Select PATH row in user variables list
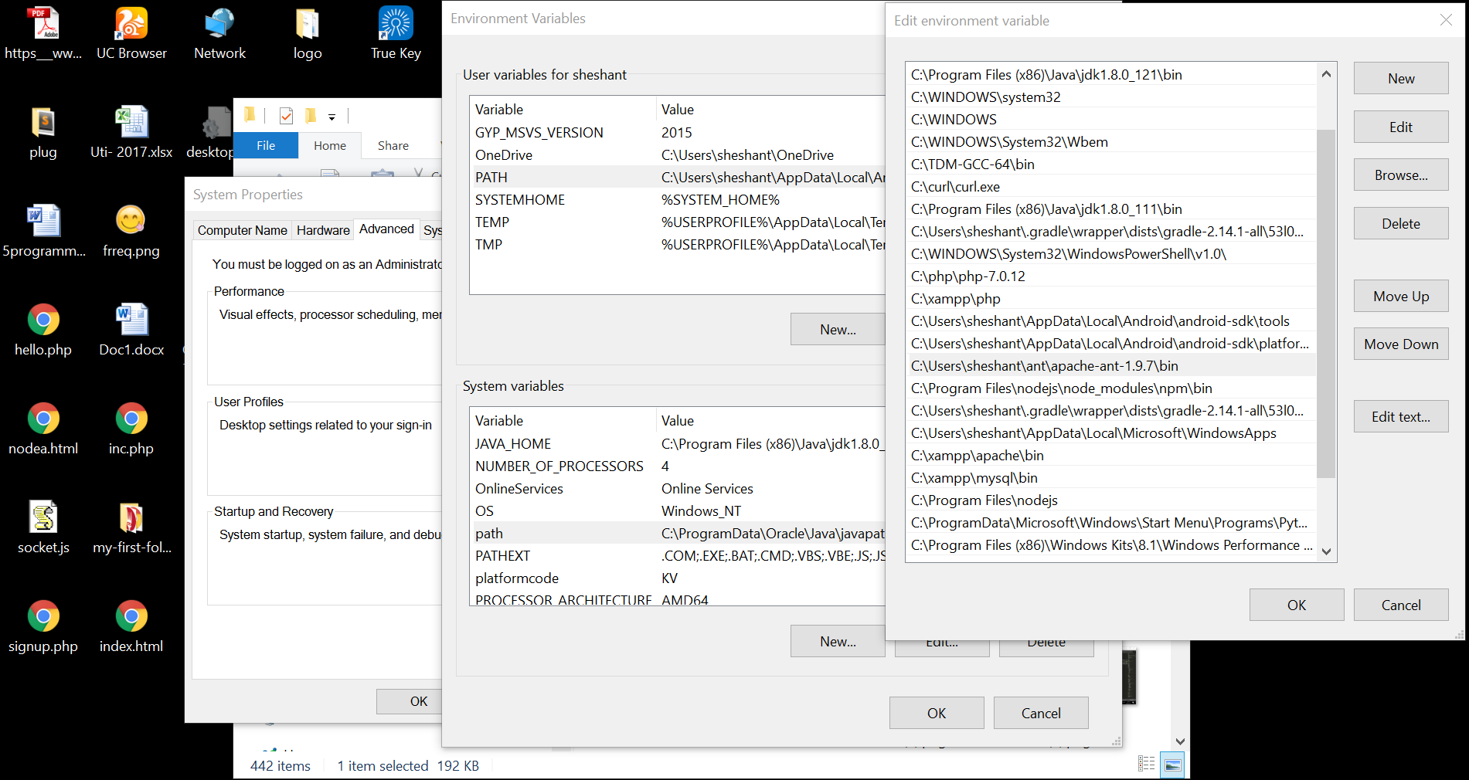The image size is (1469, 780). coord(678,178)
